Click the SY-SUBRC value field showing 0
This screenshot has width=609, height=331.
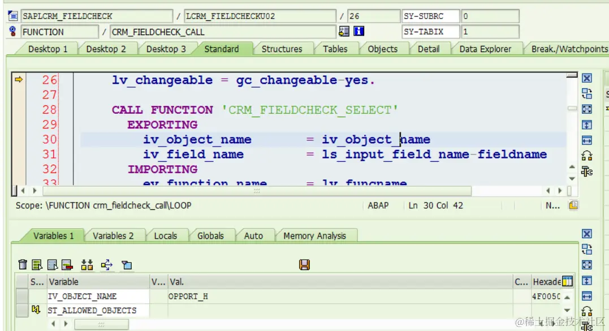(490, 16)
